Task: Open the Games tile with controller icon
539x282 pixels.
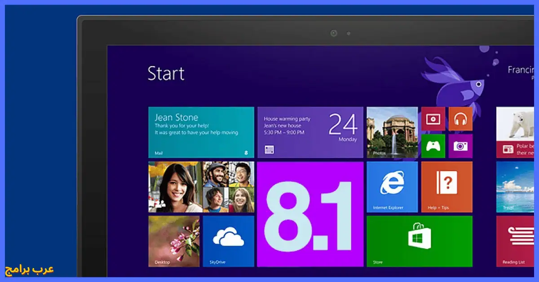Action: tap(433, 146)
